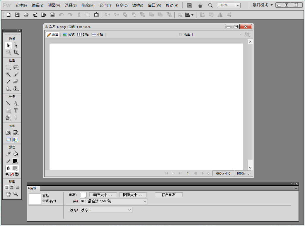Expand the 状态 1 state dropdown

pyautogui.click(x=106, y=210)
